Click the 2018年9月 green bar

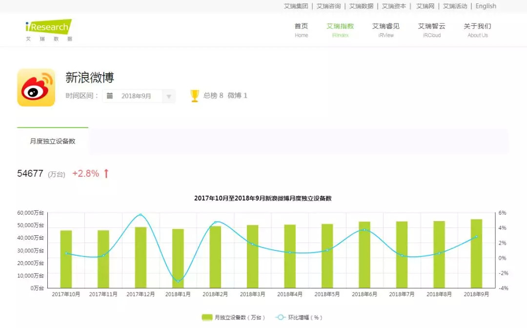pos(476,254)
